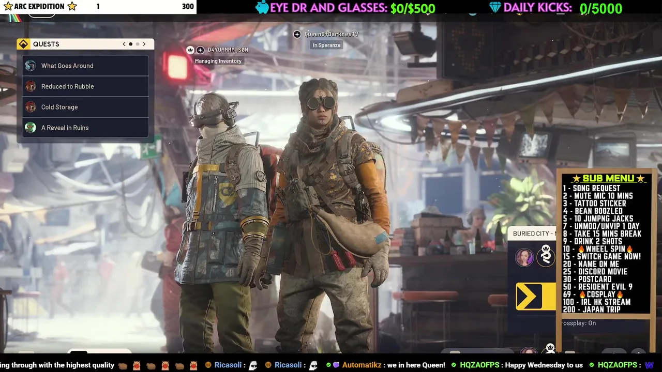Click the Managing Inventory status label
662x372 pixels.
218,61
